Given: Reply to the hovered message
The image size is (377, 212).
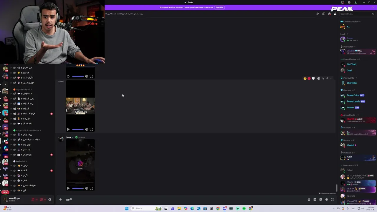Looking at the screenshot, I should click(323, 79).
